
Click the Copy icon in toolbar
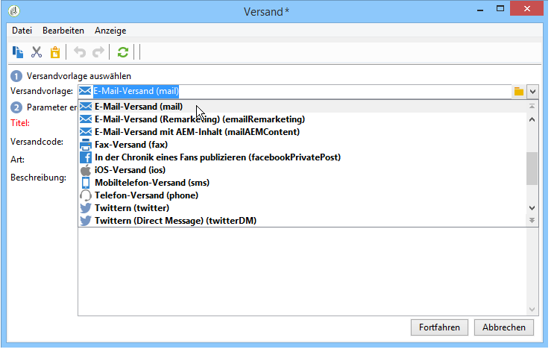coord(18,52)
